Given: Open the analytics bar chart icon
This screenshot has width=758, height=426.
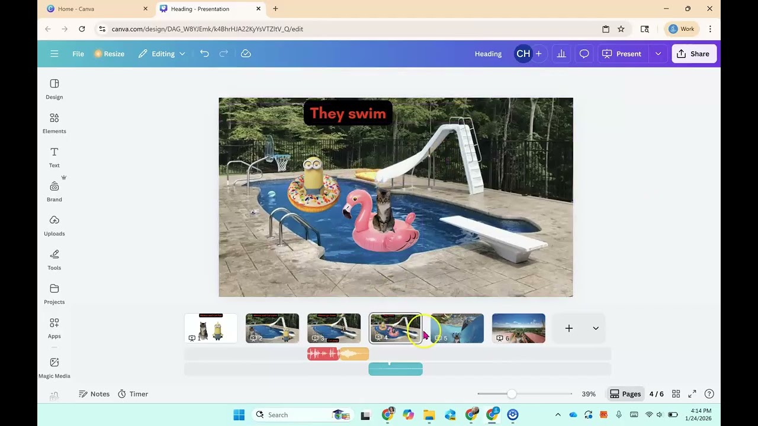Looking at the screenshot, I should (x=561, y=54).
